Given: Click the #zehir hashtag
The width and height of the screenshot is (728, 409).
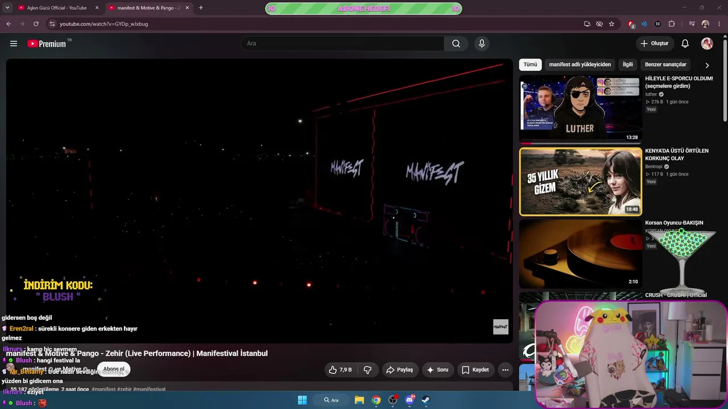Looking at the screenshot, I should tap(125, 390).
